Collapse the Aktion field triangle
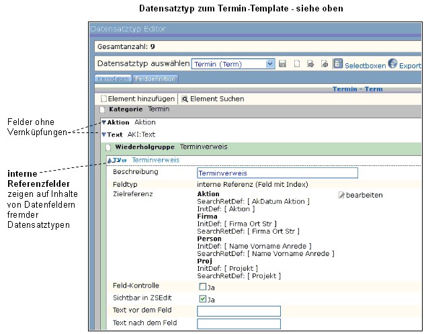The height and width of the screenshot is (334, 424). (103, 123)
